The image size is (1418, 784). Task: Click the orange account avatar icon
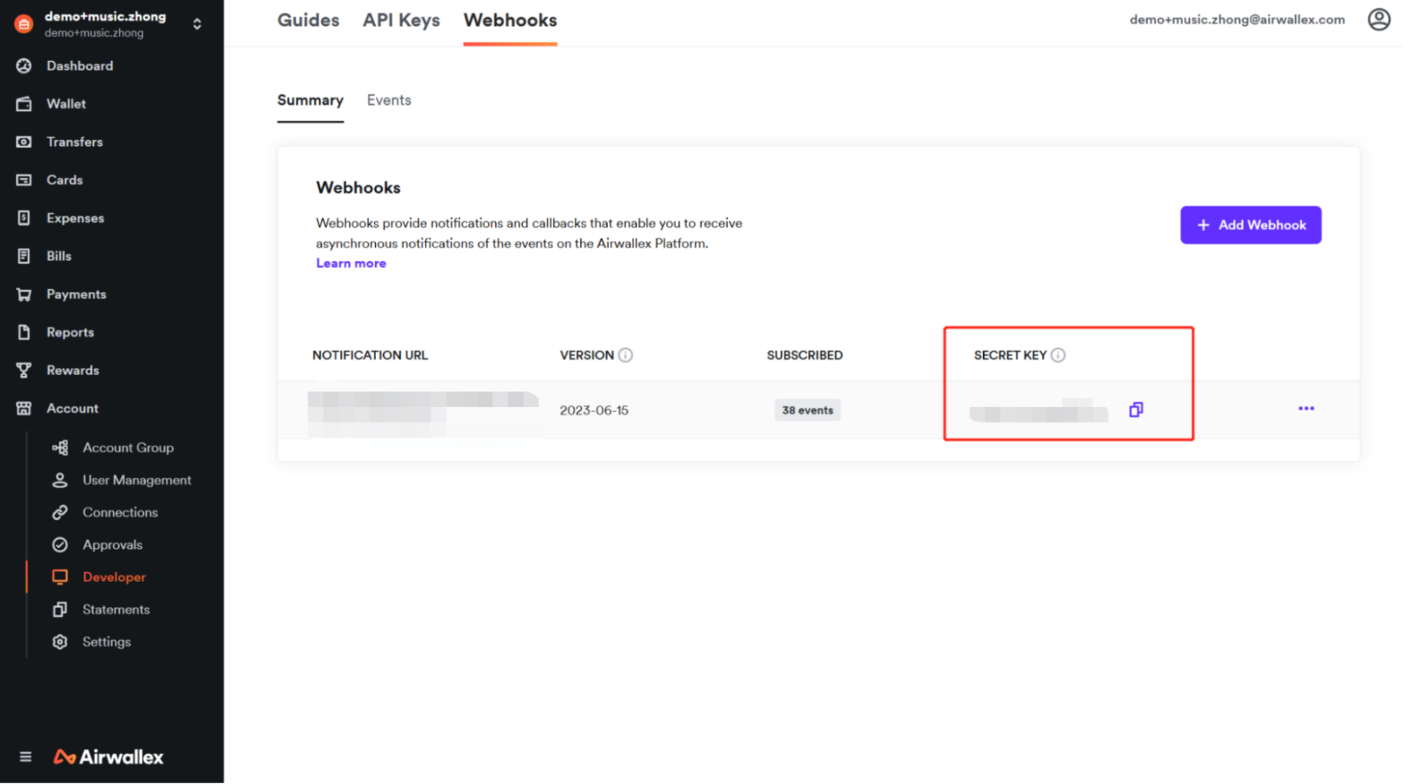[x=23, y=24]
